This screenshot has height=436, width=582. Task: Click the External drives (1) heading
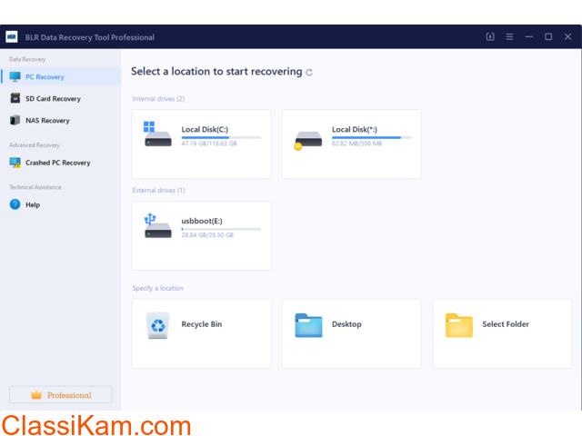[x=158, y=190]
